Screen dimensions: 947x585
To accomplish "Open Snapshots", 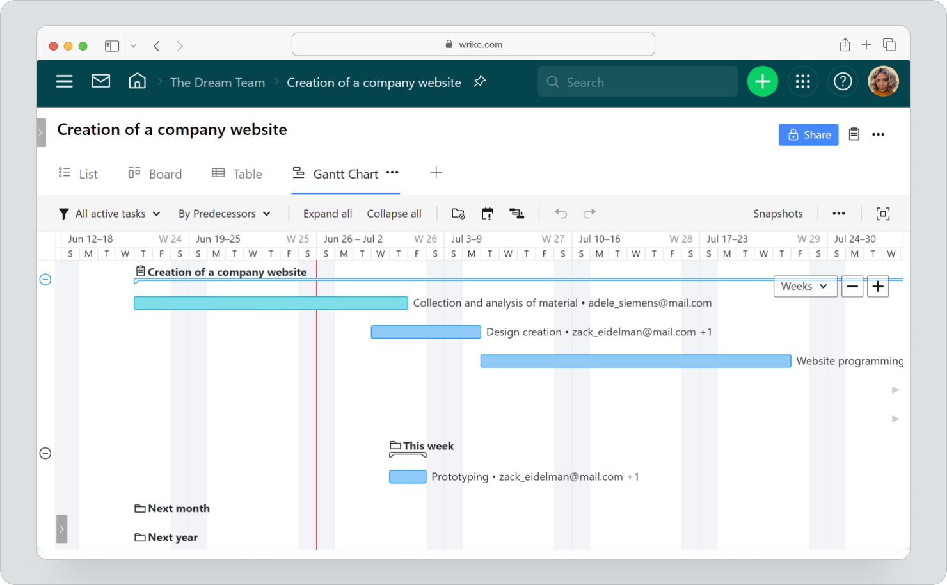I will [x=778, y=214].
